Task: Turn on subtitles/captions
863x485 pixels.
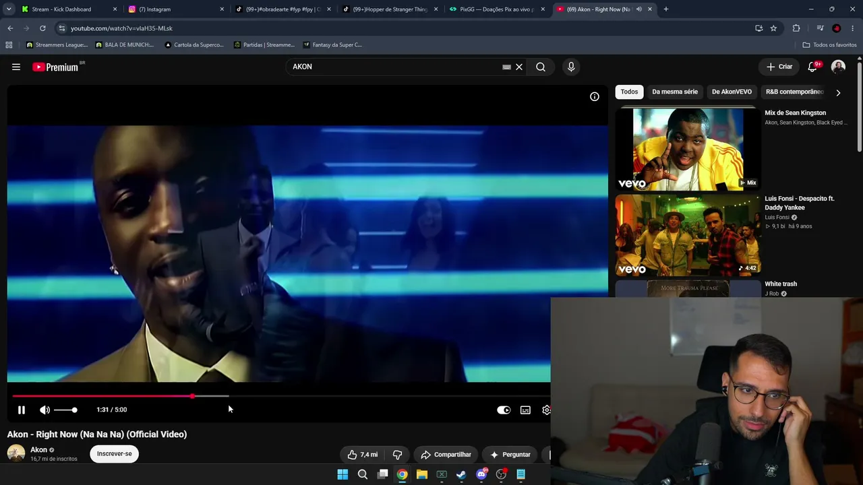Action: coord(525,410)
